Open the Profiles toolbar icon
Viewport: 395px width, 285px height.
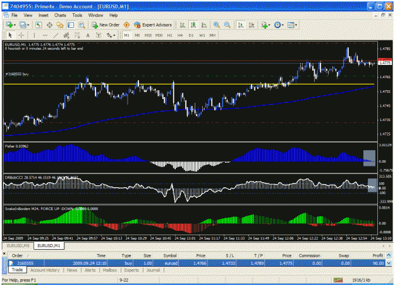coord(23,25)
